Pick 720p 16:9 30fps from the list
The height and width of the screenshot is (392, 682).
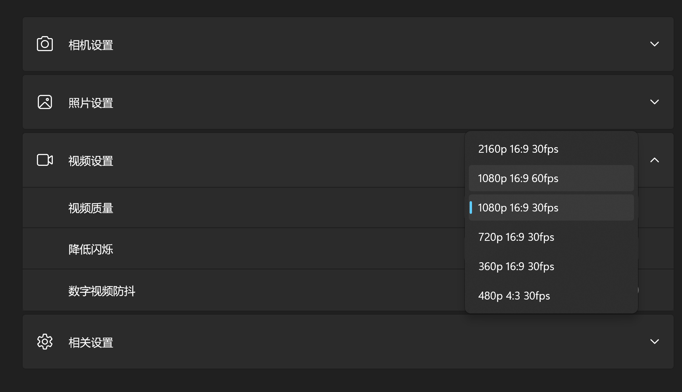(551, 237)
